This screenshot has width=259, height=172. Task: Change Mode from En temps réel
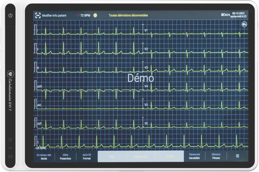pyautogui.click(x=44, y=156)
